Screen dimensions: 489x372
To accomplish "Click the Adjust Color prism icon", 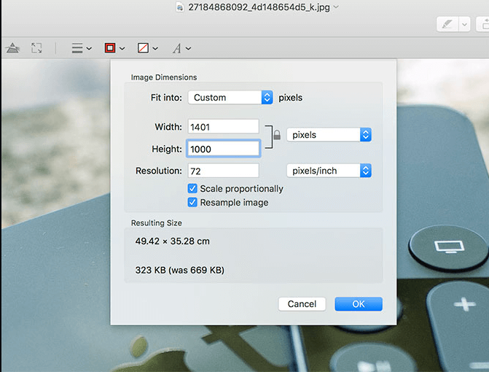I will point(12,48).
